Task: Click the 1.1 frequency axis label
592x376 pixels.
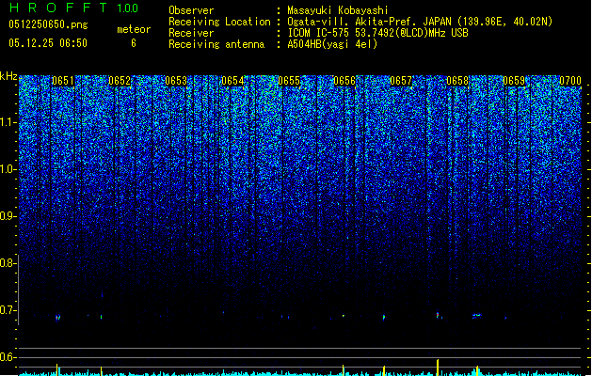Action: [x=8, y=122]
